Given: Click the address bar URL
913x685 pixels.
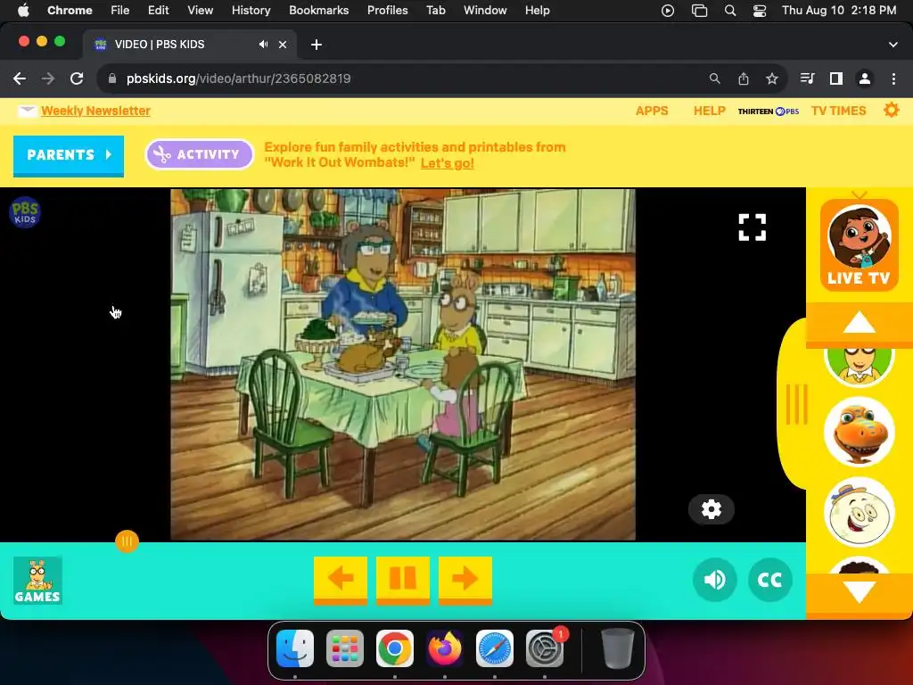Looking at the screenshot, I should point(238,78).
